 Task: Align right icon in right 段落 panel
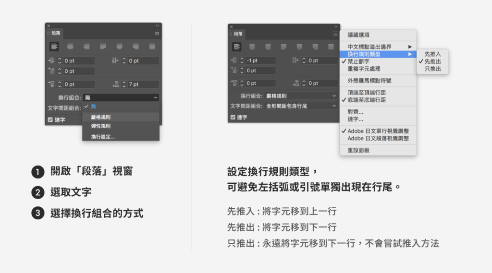[x=268, y=47]
